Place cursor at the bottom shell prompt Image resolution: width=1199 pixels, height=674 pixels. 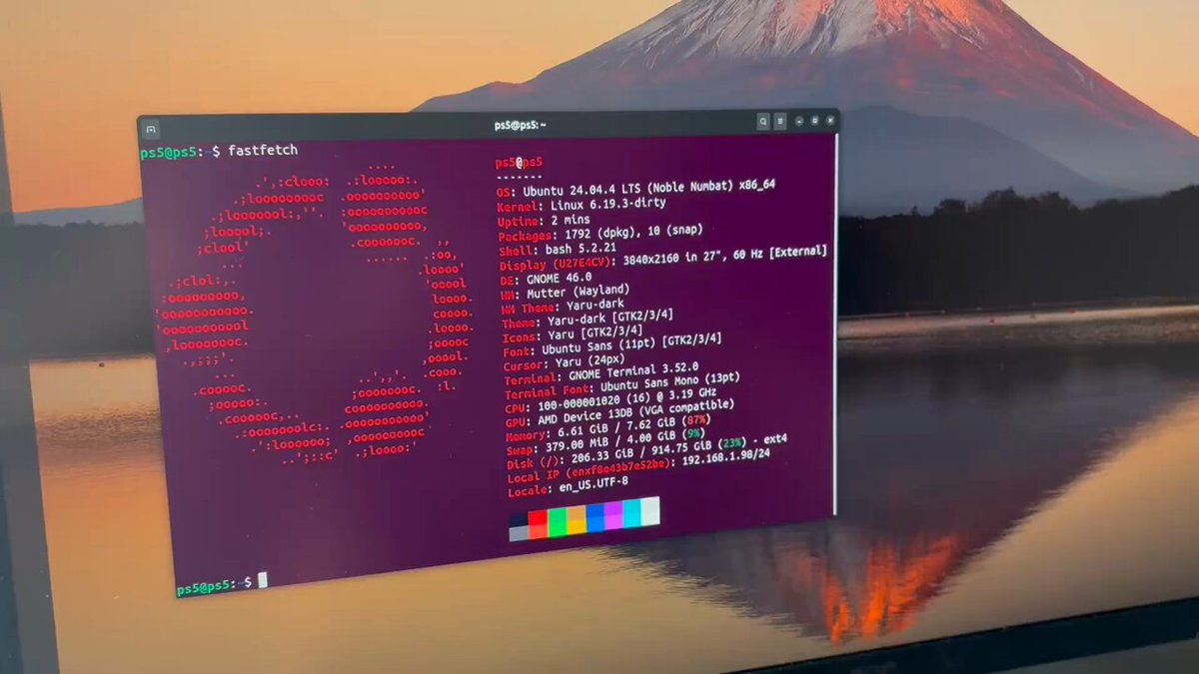(x=263, y=580)
